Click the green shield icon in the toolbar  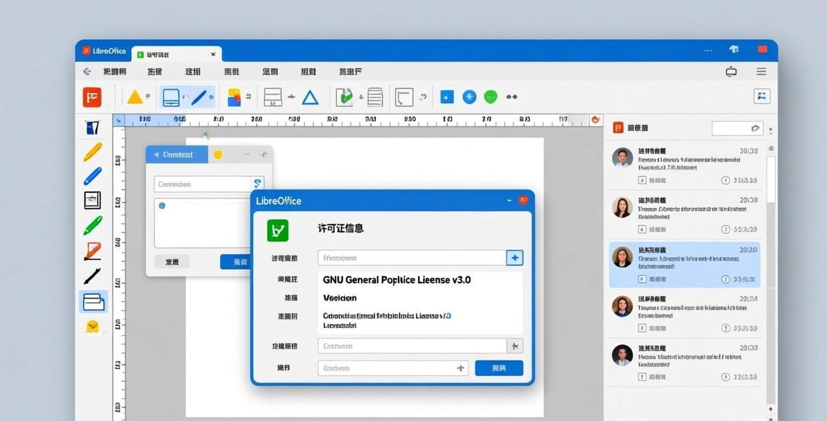(x=490, y=97)
